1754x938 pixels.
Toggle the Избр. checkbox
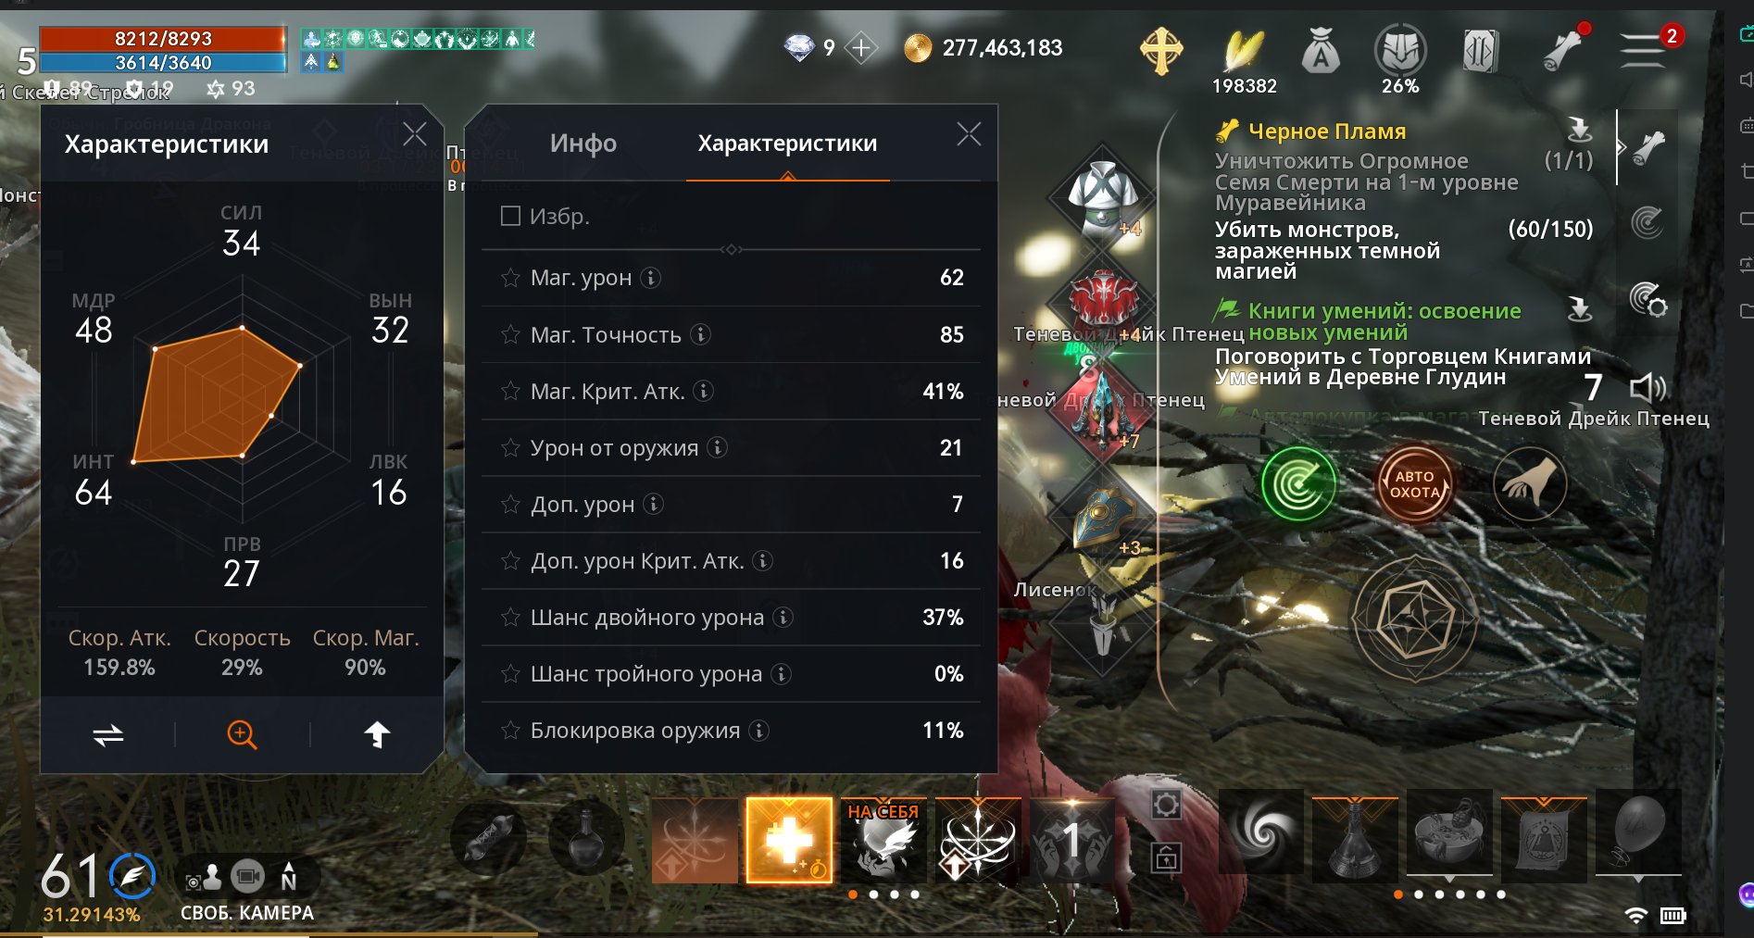coord(510,217)
